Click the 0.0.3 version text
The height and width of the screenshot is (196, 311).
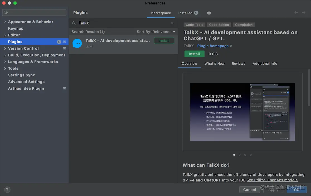tap(213, 54)
